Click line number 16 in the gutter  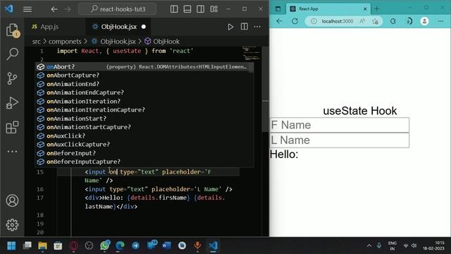[x=40, y=189]
